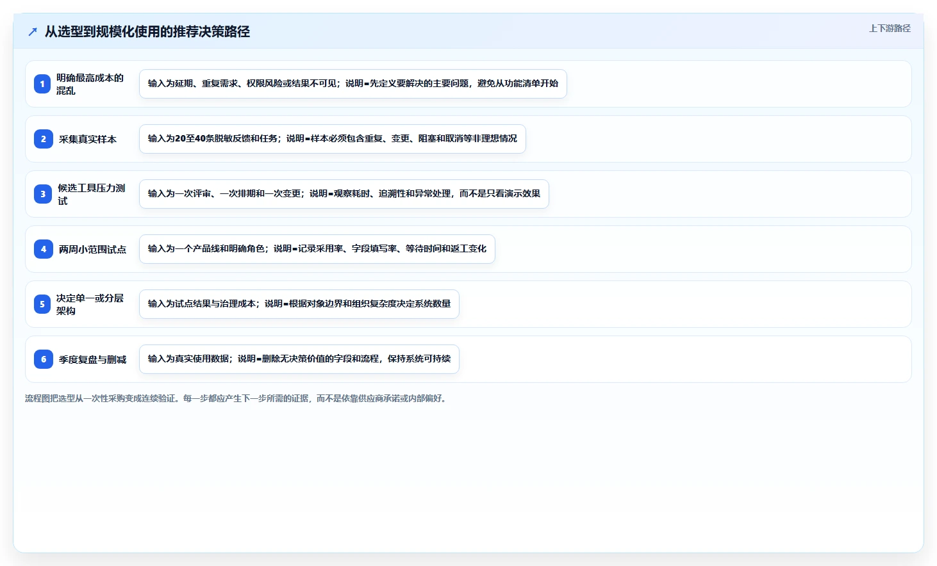
Task: Select step number 1 badge
Action: pos(42,84)
